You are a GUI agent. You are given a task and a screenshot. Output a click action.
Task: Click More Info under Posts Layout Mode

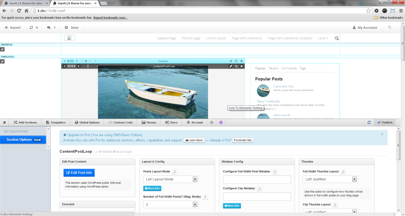tap(152, 188)
